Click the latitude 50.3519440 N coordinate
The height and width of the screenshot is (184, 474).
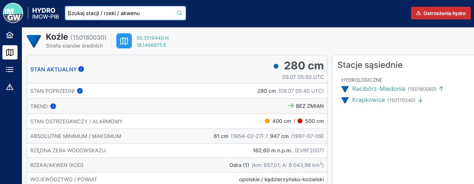coord(153,38)
